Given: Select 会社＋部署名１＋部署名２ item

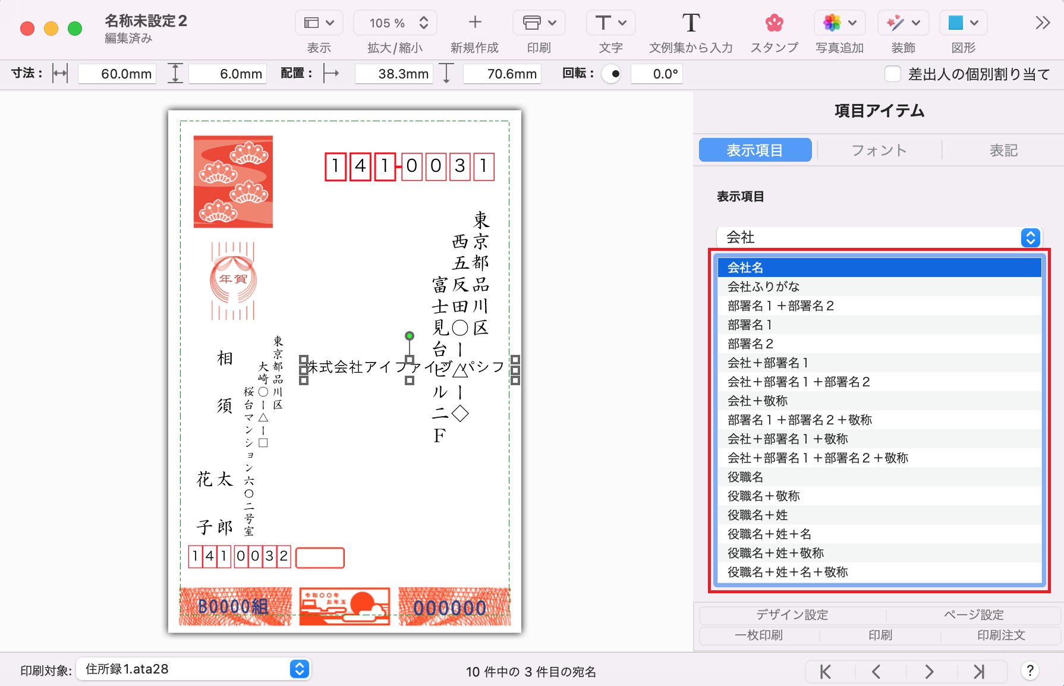Looking at the screenshot, I should click(x=879, y=382).
